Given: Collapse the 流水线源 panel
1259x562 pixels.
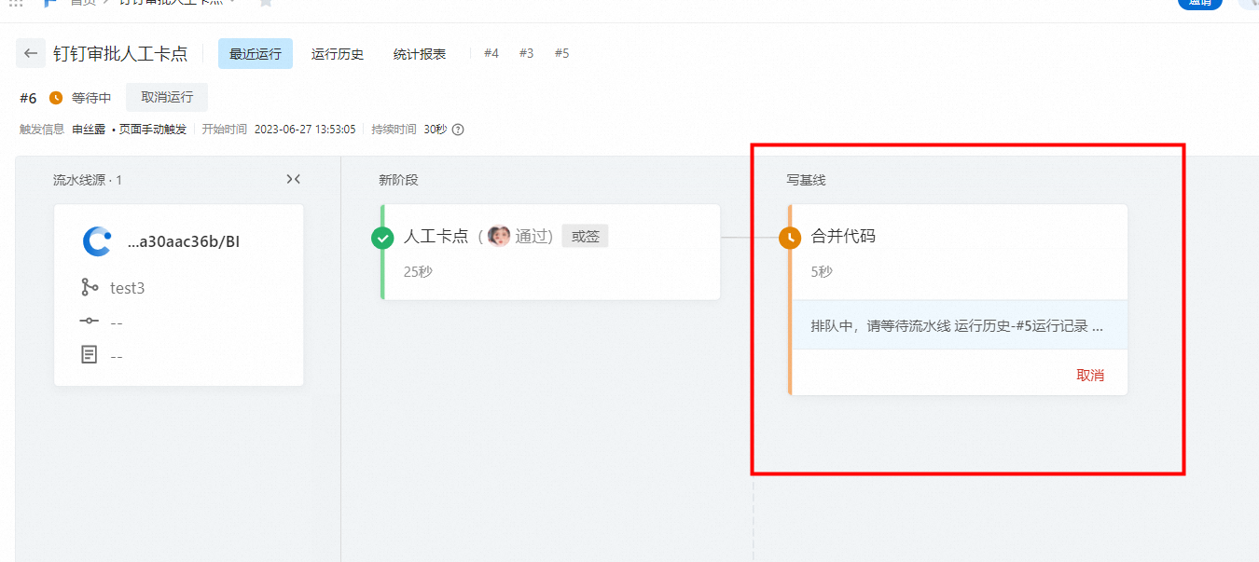Looking at the screenshot, I should [x=293, y=179].
